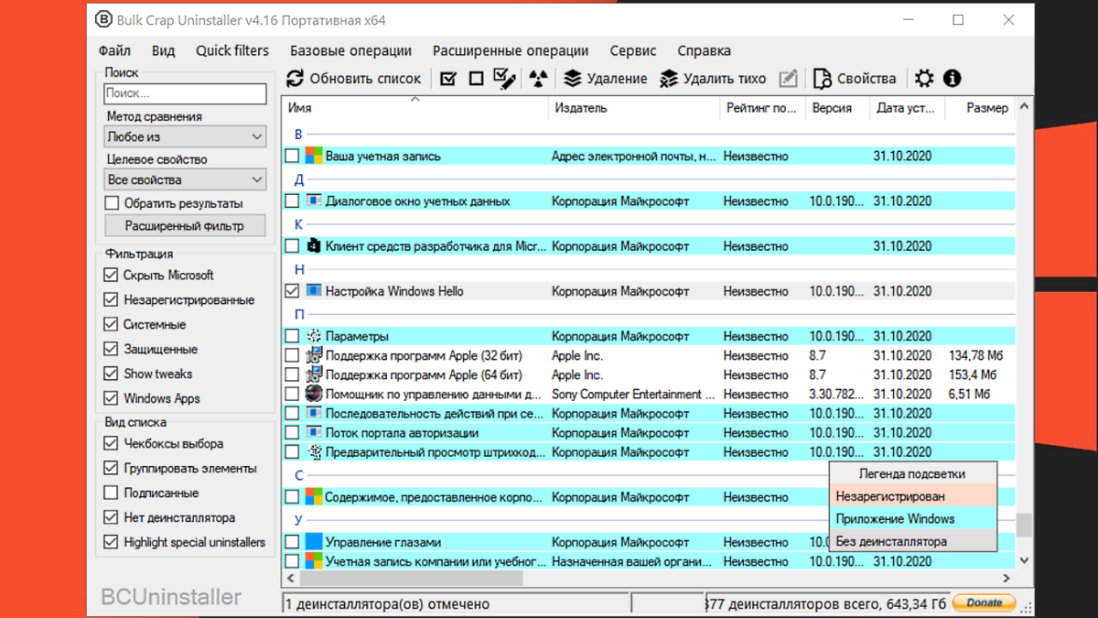Enable the Подписанные checkbox

point(111,493)
